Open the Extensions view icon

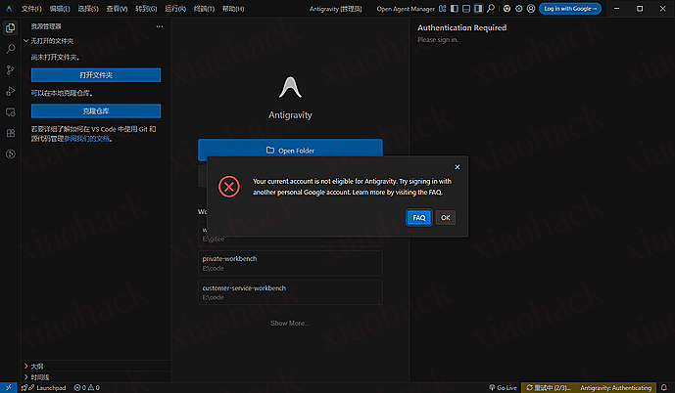10,133
